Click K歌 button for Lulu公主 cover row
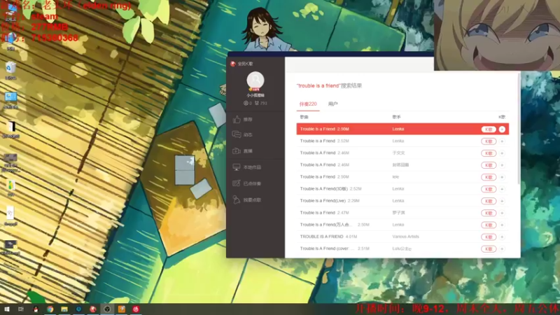 [x=489, y=249]
